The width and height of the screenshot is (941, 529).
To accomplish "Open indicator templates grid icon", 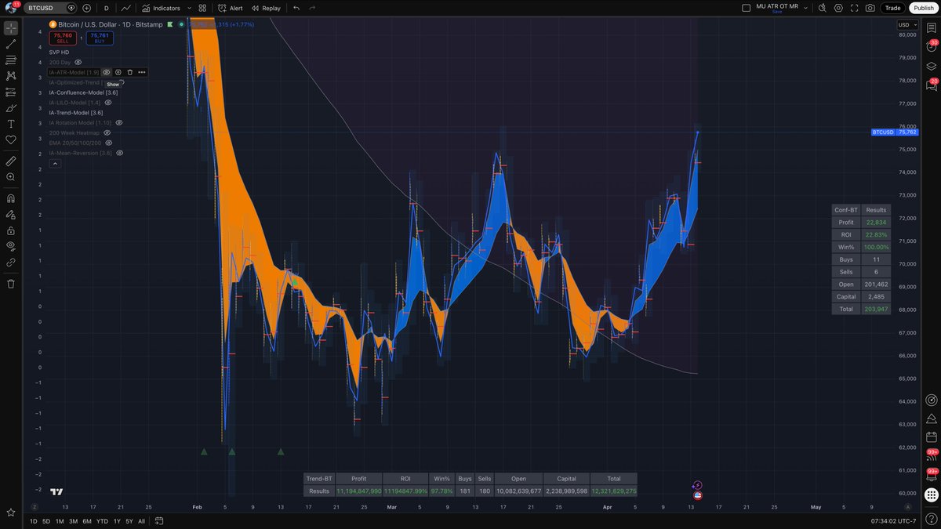I will [202, 8].
